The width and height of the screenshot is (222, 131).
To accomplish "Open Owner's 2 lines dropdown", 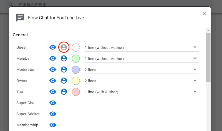I will 142,81.
